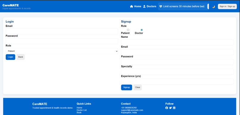Focus the Signup Password input field

(x=177, y=62)
